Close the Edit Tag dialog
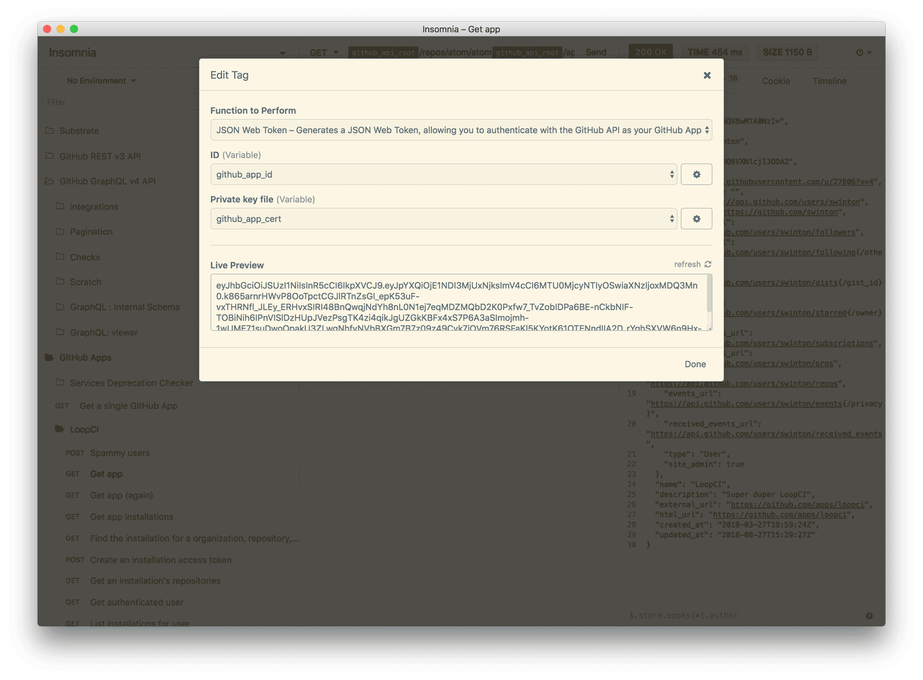The image size is (923, 680). click(x=707, y=75)
